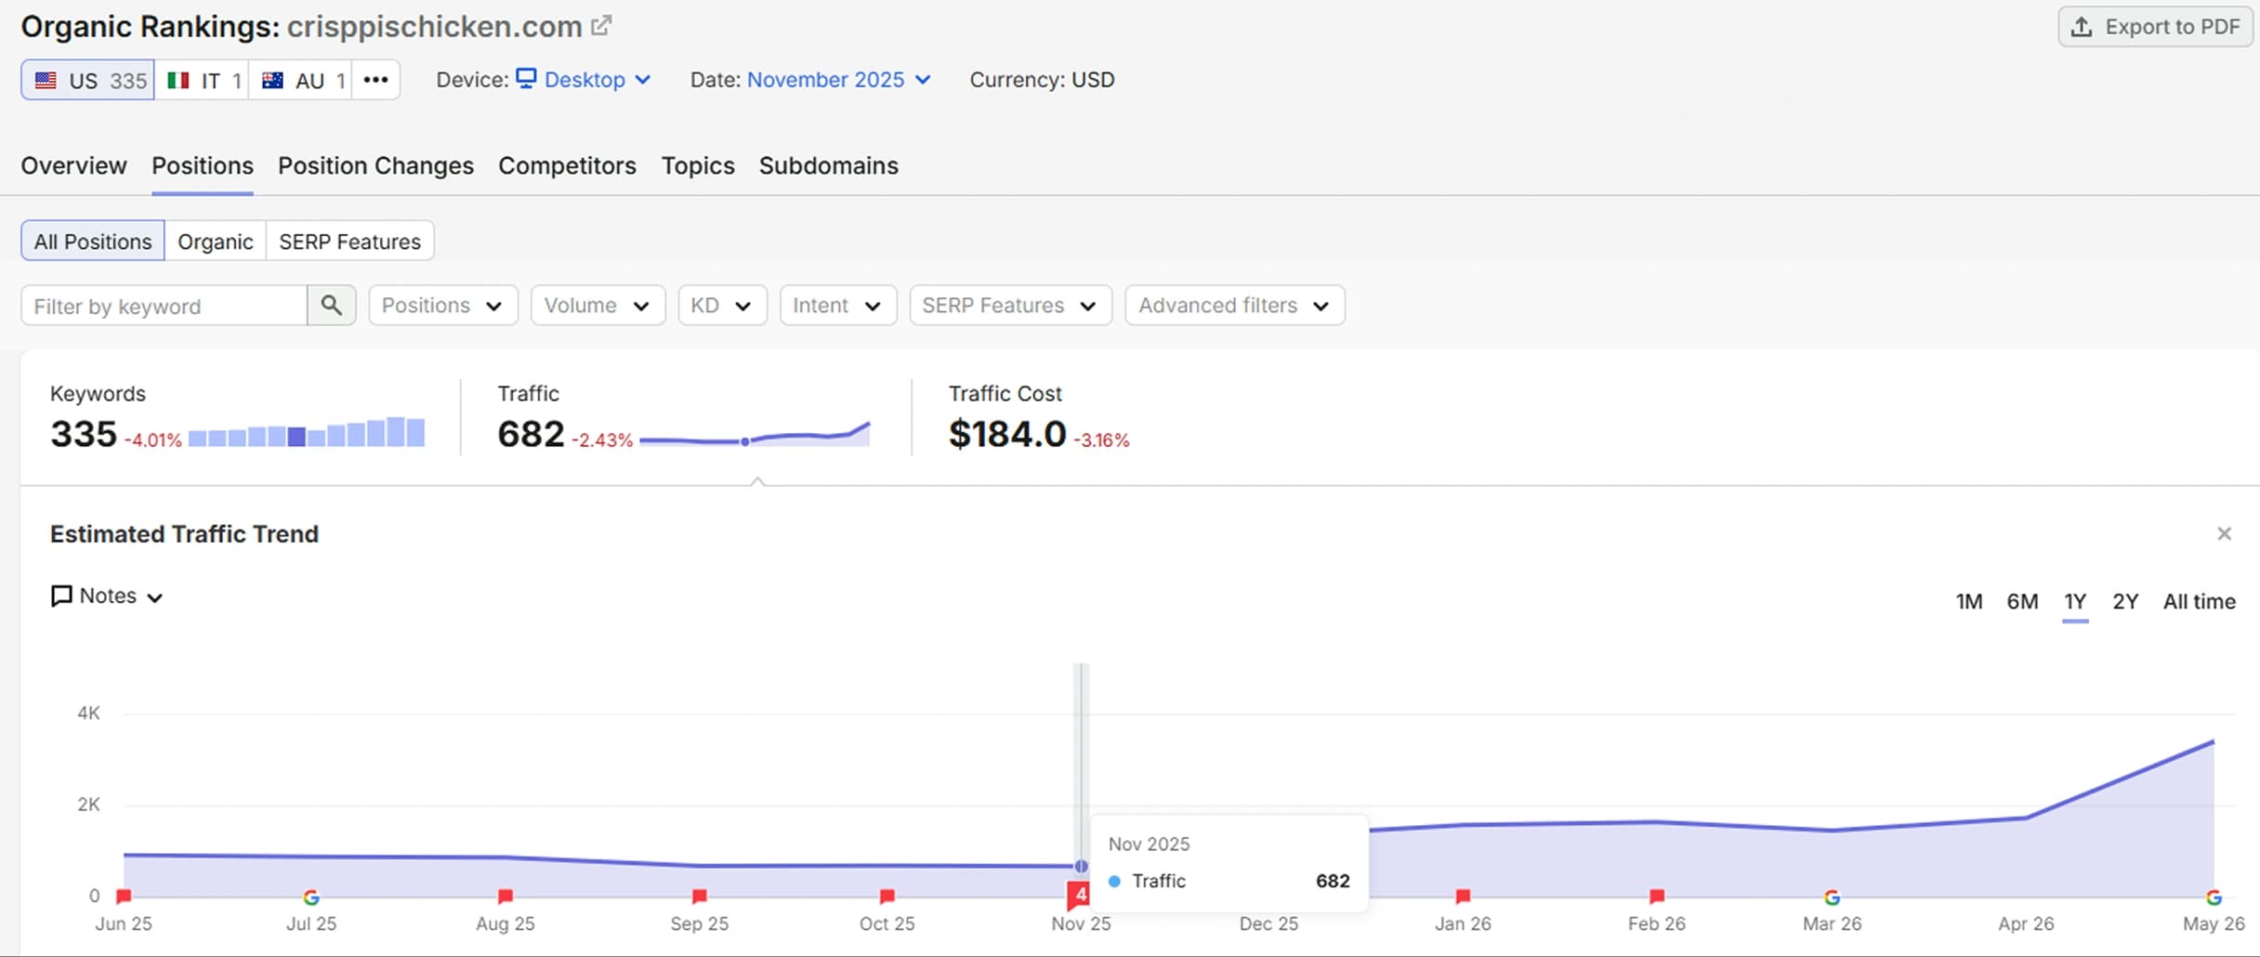Click the red note flag at Jun 25
This screenshot has height=957, width=2260.
tap(124, 897)
